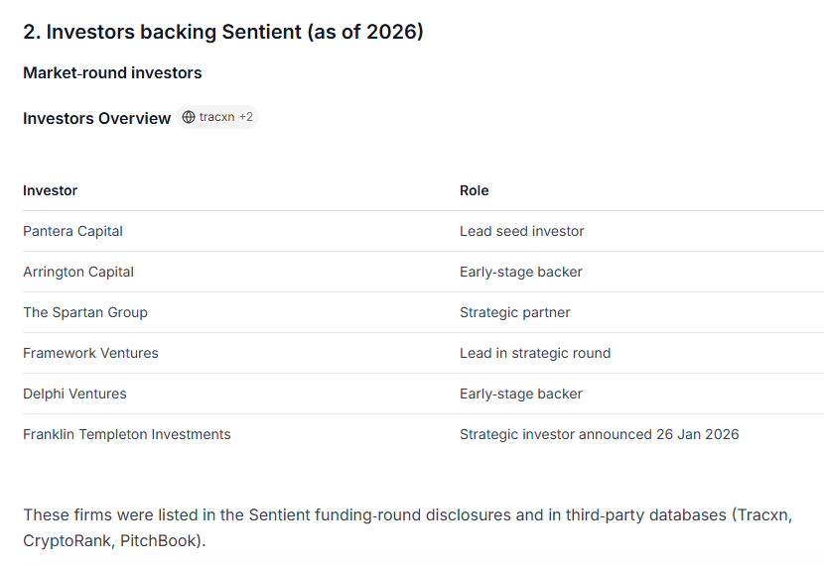Click Franklin Templeton Investments in the table
Screen dimensions: 824x566
tap(127, 434)
